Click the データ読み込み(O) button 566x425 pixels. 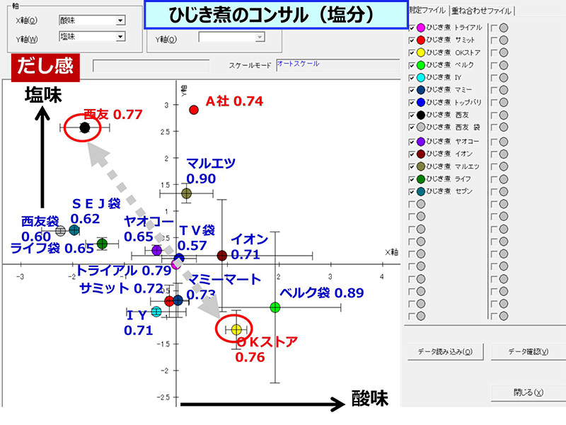tap(445, 351)
